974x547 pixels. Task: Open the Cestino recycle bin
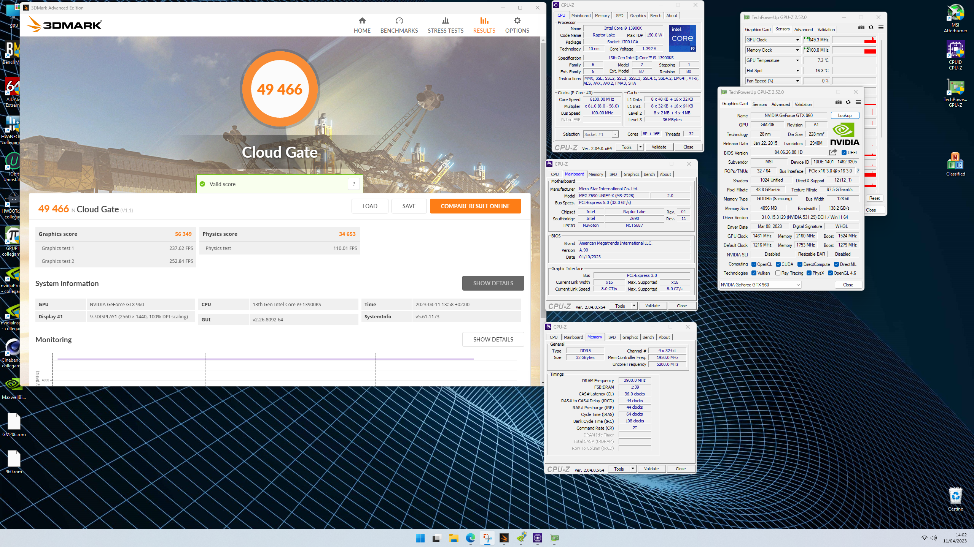955,499
